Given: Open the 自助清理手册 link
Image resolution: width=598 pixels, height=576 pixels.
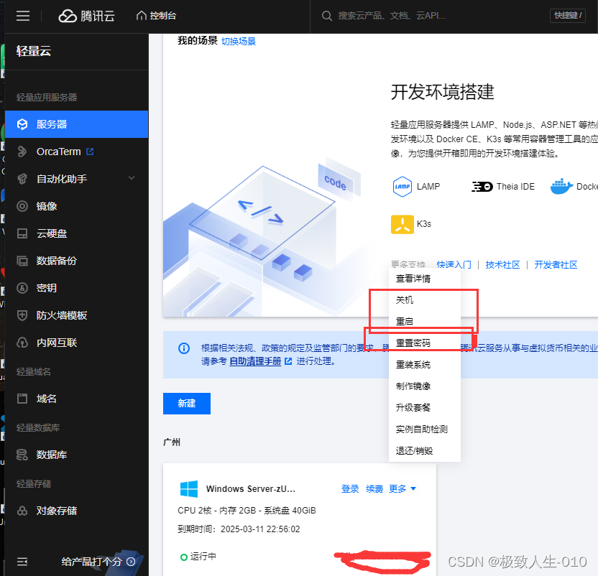Looking at the screenshot, I should (255, 361).
